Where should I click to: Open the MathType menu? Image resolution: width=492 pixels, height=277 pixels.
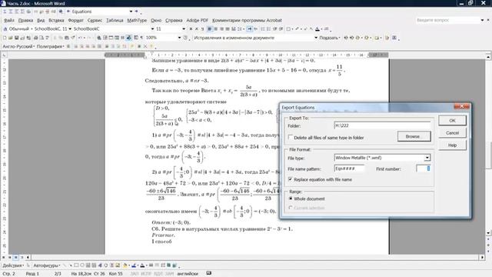(x=137, y=20)
